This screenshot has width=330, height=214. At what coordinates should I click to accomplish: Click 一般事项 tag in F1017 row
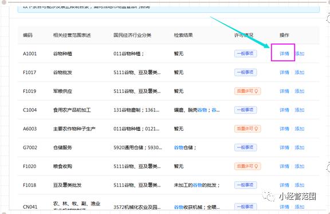pos(245,72)
